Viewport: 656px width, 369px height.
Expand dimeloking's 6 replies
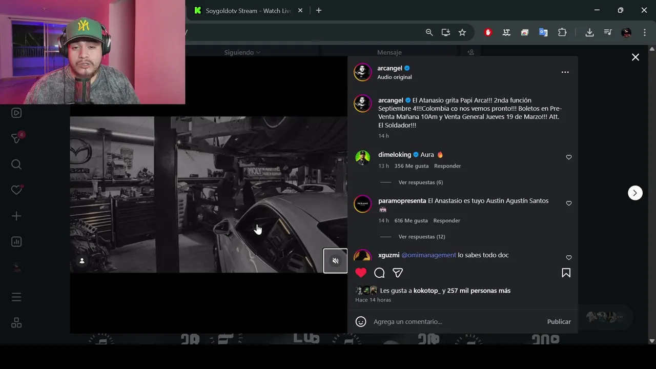click(x=420, y=182)
